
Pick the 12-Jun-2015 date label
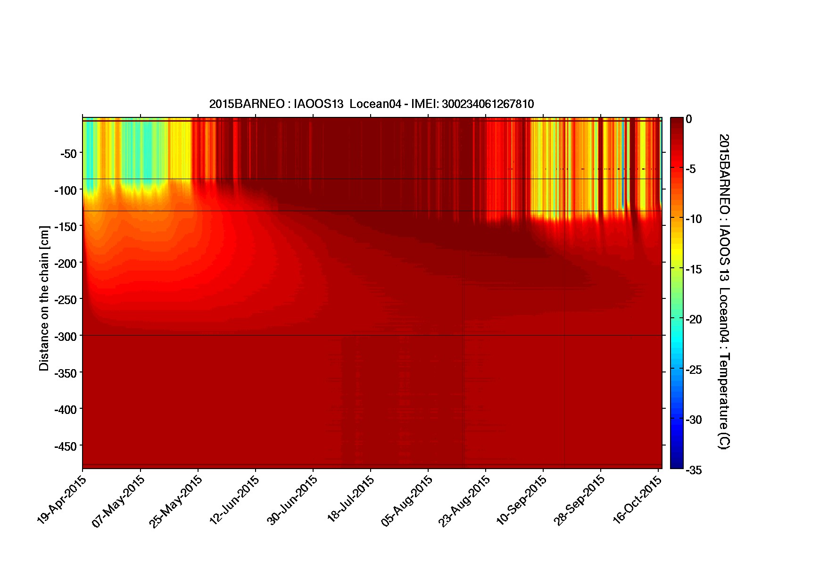click(235, 500)
